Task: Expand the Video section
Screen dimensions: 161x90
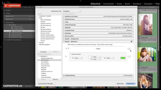Action: [x=64, y=22]
